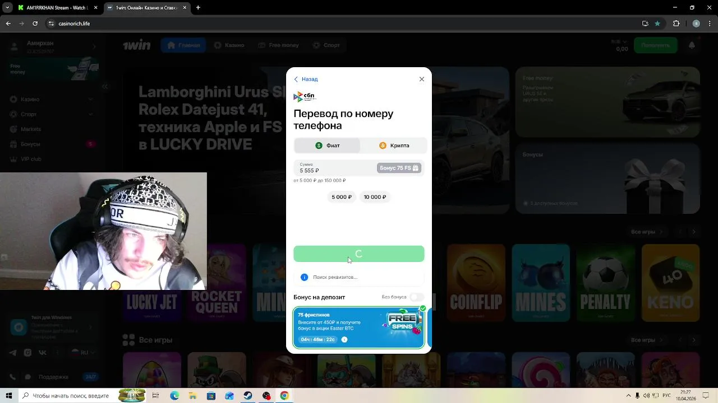Open the VK social icon
718x403 pixels.
42,353
